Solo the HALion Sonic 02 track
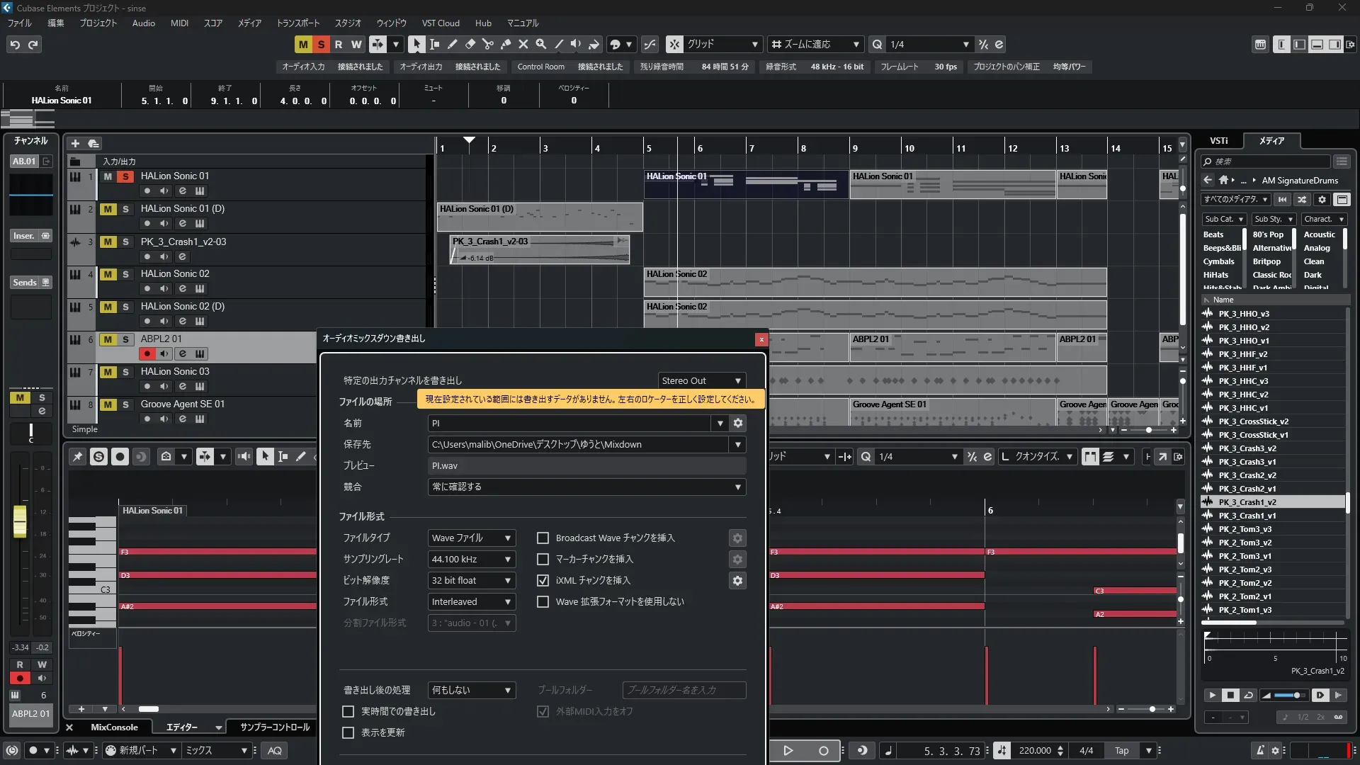 (x=125, y=274)
